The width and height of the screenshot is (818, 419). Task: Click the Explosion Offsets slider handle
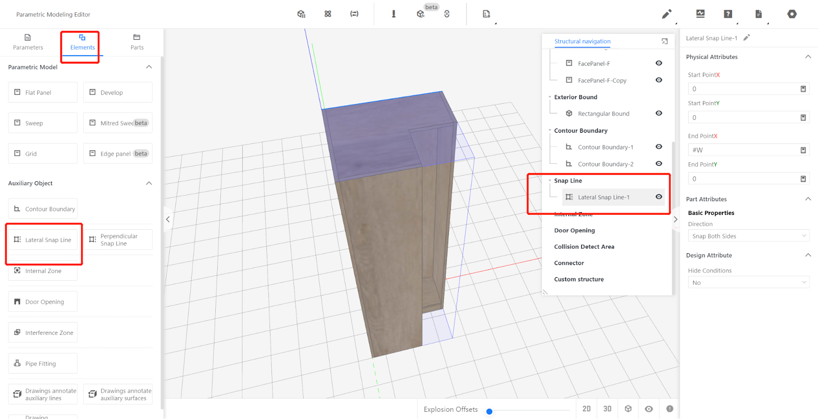tap(489, 411)
